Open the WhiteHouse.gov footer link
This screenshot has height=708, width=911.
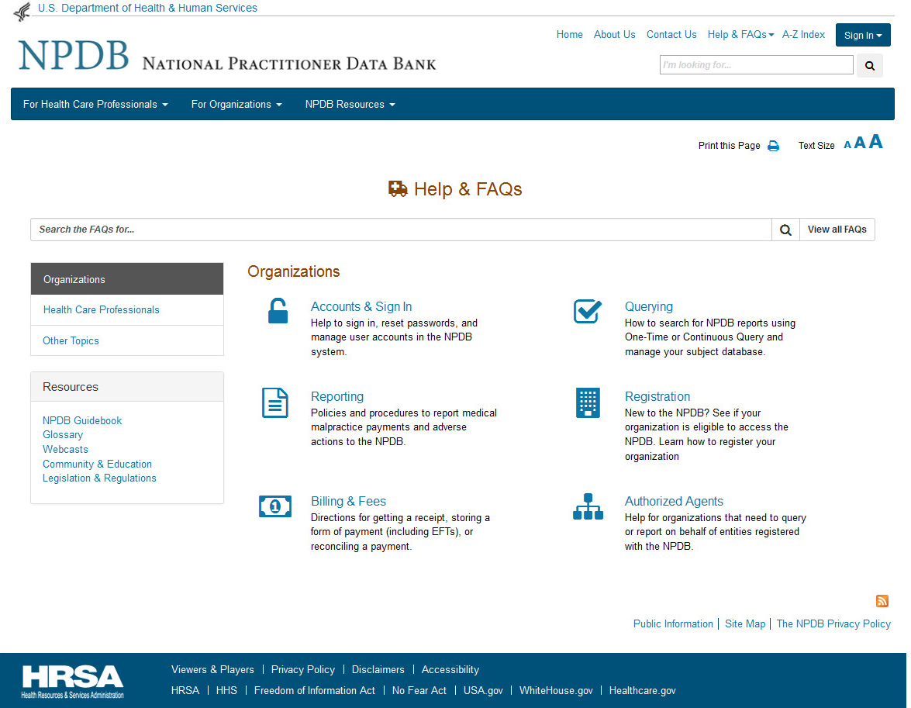(x=556, y=691)
